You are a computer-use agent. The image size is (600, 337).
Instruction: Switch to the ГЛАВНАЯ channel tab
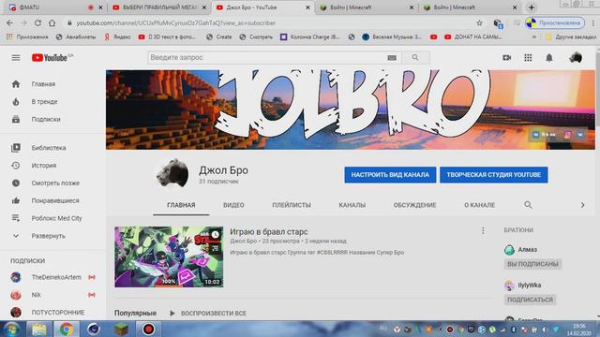click(x=181, y=205)
